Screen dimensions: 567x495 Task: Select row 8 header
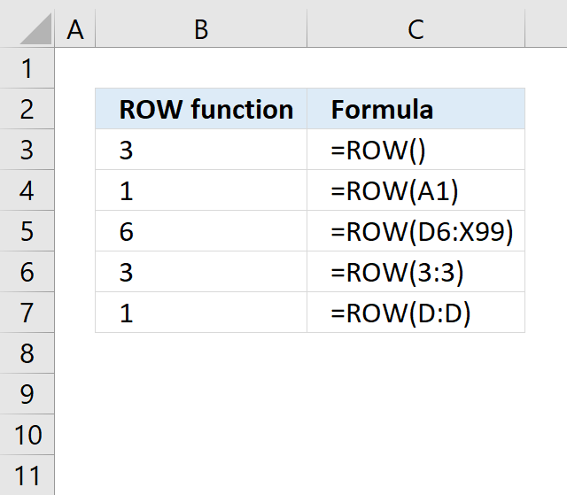(27, 353)
